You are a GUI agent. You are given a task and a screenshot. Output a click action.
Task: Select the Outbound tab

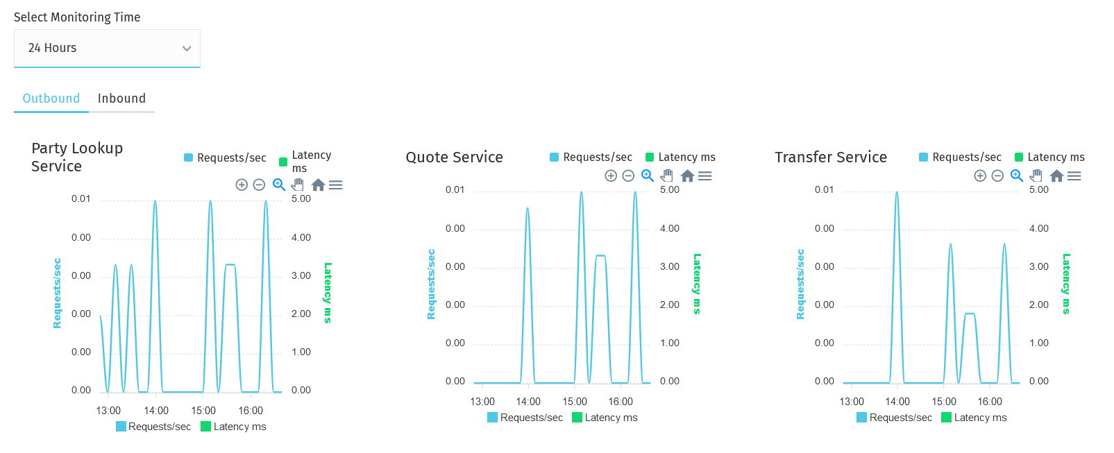51,98
